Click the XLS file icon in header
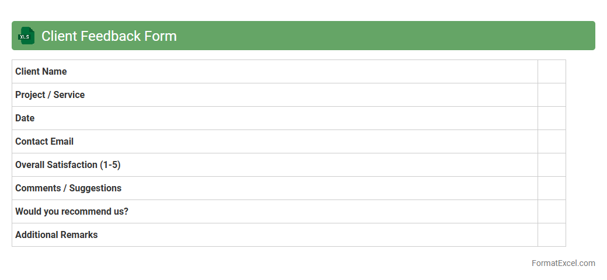 26,36
